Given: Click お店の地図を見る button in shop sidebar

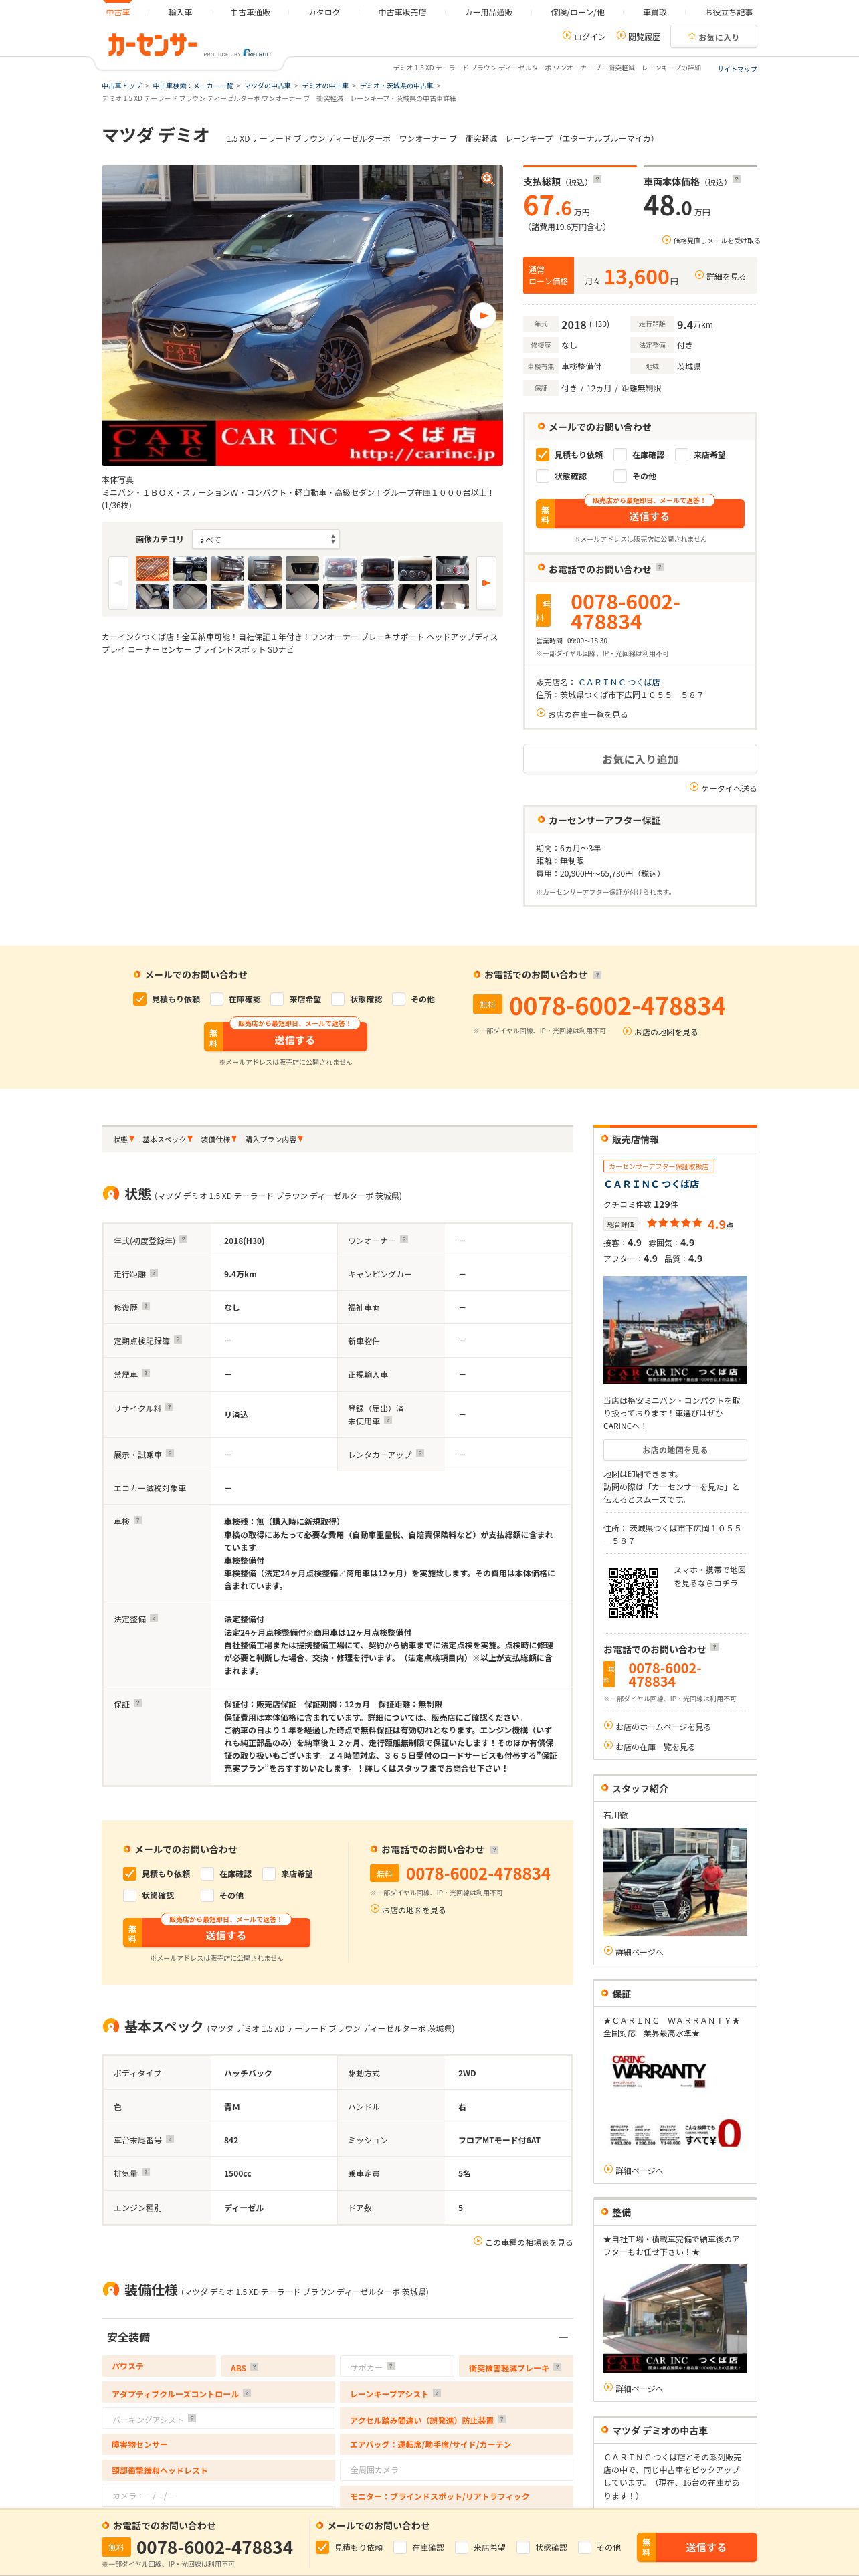Looking at the screenshot, I should 675,1449.
